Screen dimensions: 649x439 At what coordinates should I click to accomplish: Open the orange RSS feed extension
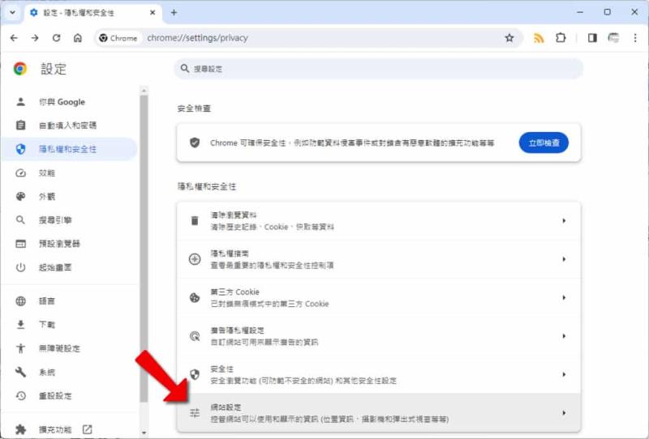click(539, 38)
